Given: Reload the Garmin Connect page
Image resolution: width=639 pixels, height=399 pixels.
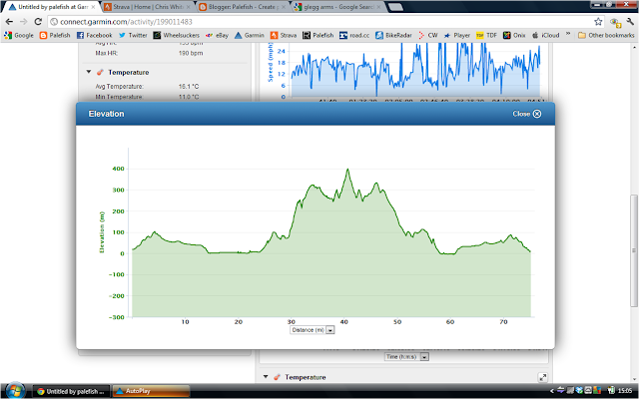Looking at the screenshot, I should [x=38, y=22].
